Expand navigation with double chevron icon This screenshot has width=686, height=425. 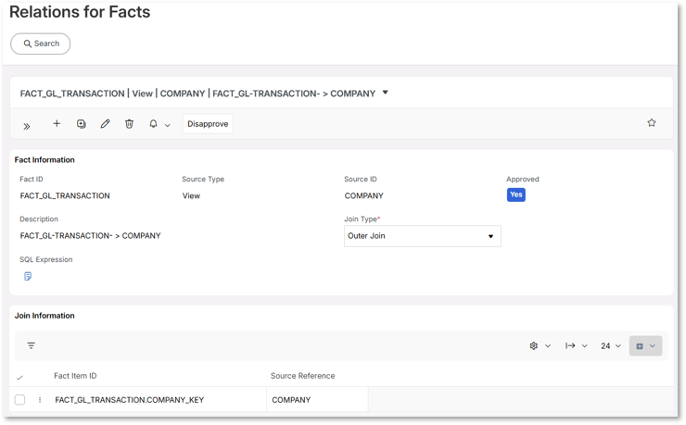click(x=27, y=126)
